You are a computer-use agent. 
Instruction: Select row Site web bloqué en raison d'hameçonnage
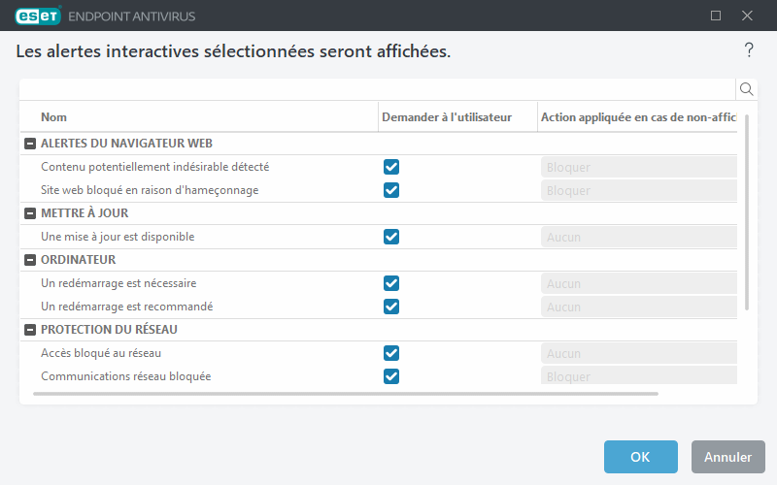click(x=379, y=190)
